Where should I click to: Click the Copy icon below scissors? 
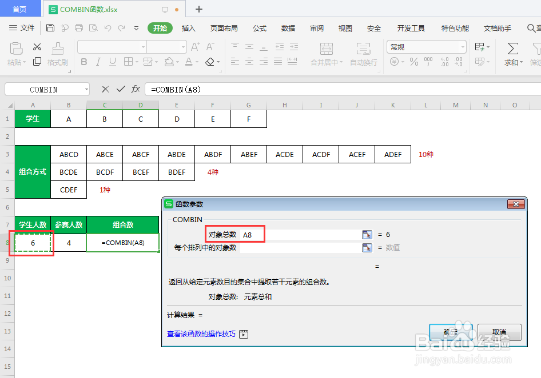click(x=37, y=62)
